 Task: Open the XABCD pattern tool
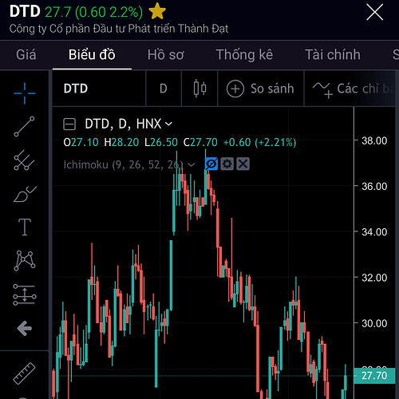(25, 261)
